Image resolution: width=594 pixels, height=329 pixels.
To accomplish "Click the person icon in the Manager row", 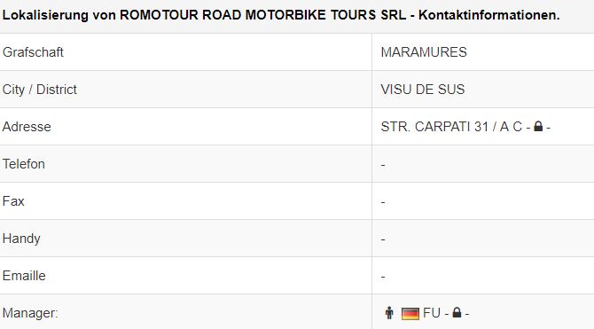I will pos(389,313).
